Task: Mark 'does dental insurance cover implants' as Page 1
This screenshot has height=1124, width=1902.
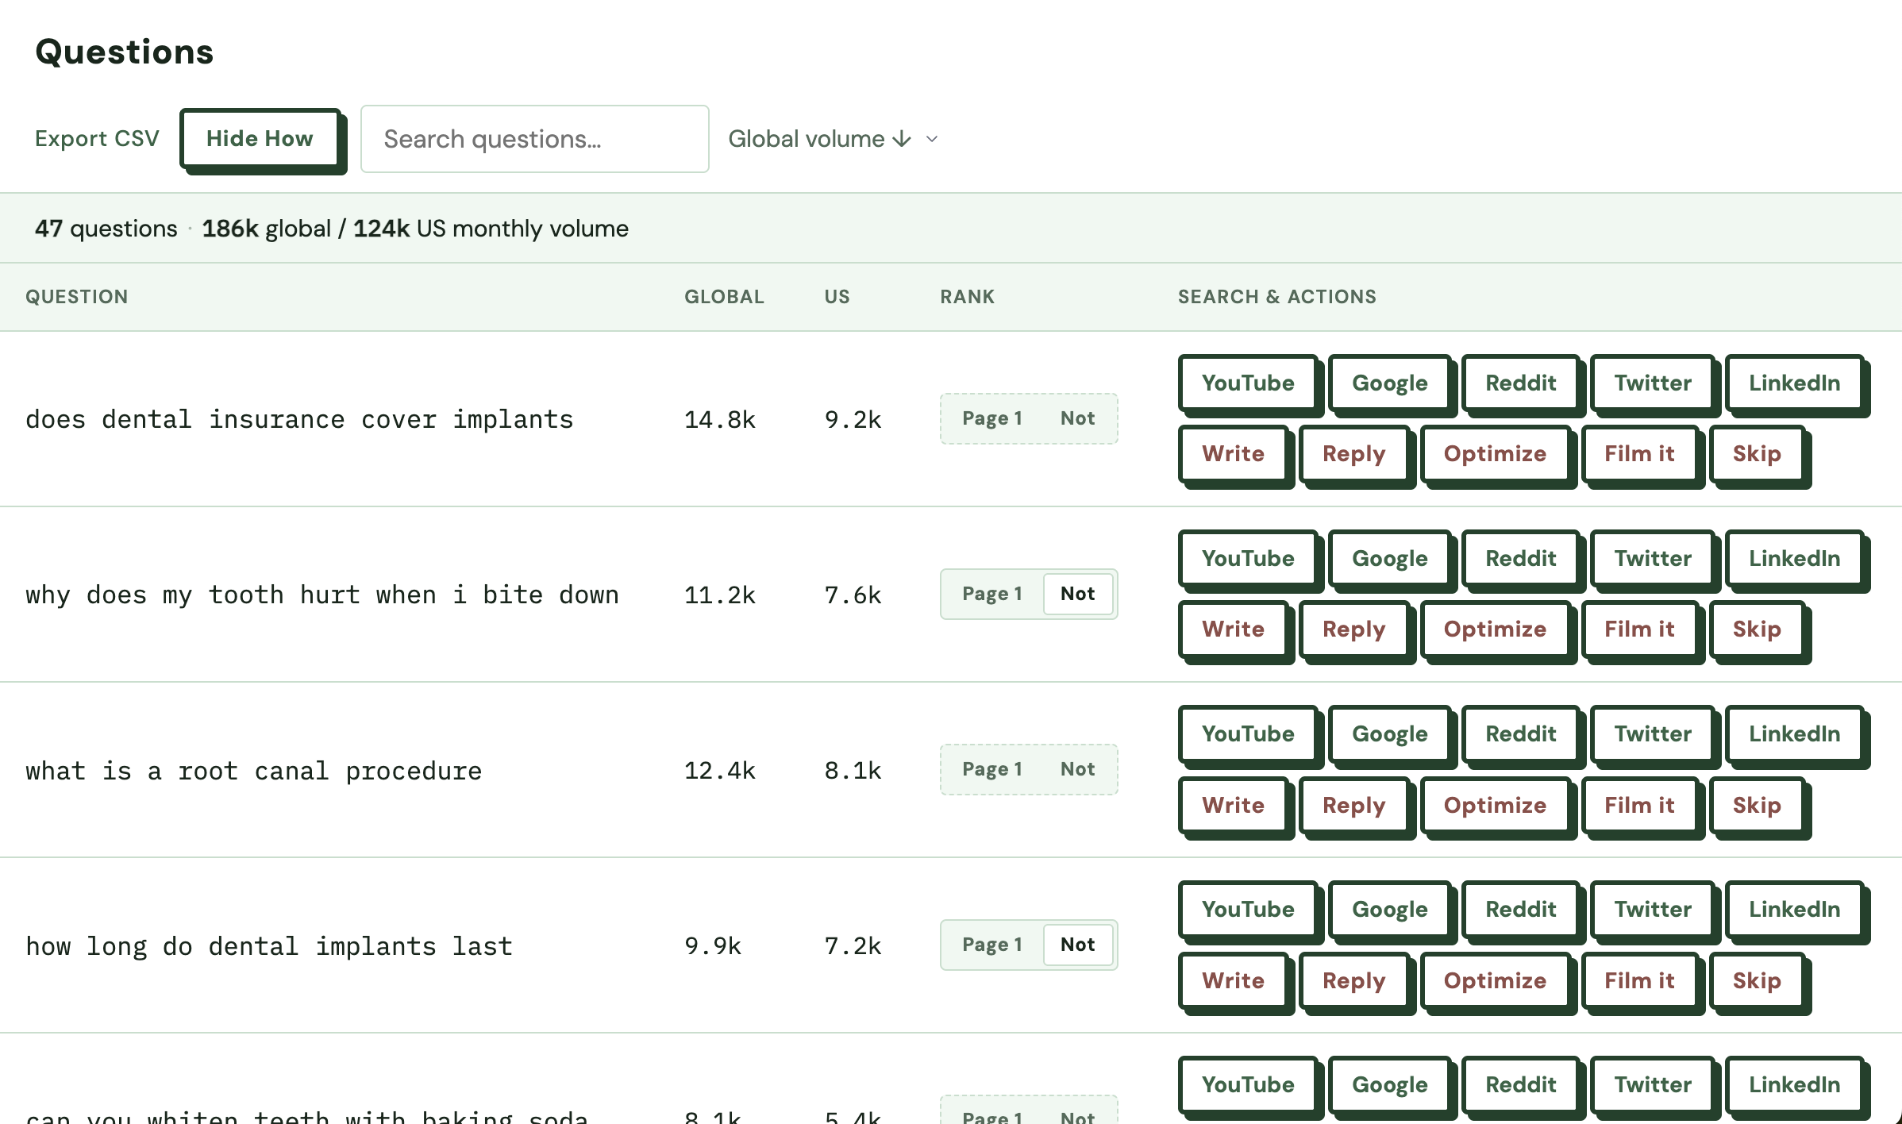Action: point(992,418)
